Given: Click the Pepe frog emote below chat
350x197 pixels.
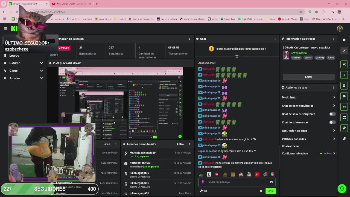Looking at the screenshot, I should [x=201, y=174].
